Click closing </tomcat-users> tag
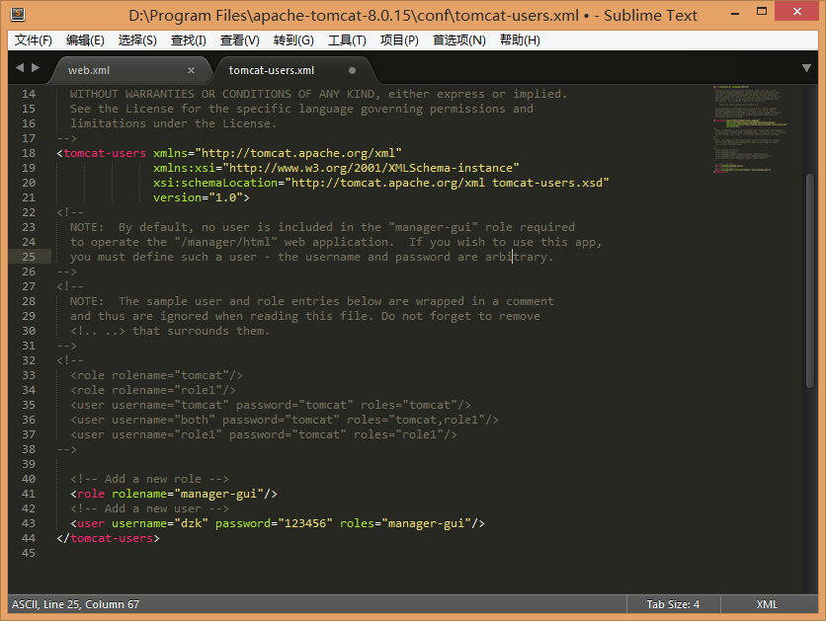Image resolution: width=826 pixels, height=621 pixels. click(108, 538)
